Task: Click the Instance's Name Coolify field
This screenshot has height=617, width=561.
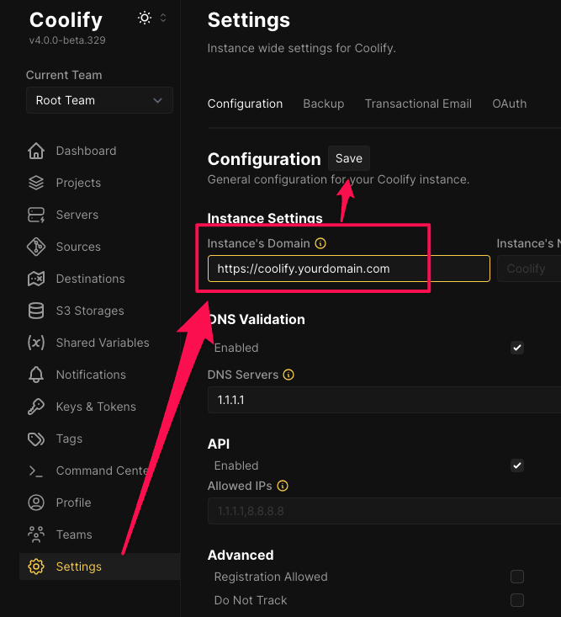Action: click(529, 269)
